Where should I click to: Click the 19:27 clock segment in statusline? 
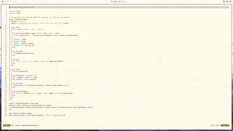tap(225, 125)
